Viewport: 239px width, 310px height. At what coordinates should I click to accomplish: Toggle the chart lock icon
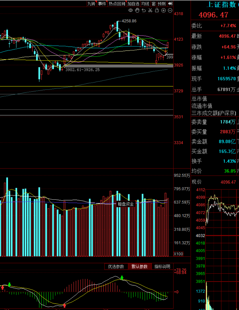157,10
